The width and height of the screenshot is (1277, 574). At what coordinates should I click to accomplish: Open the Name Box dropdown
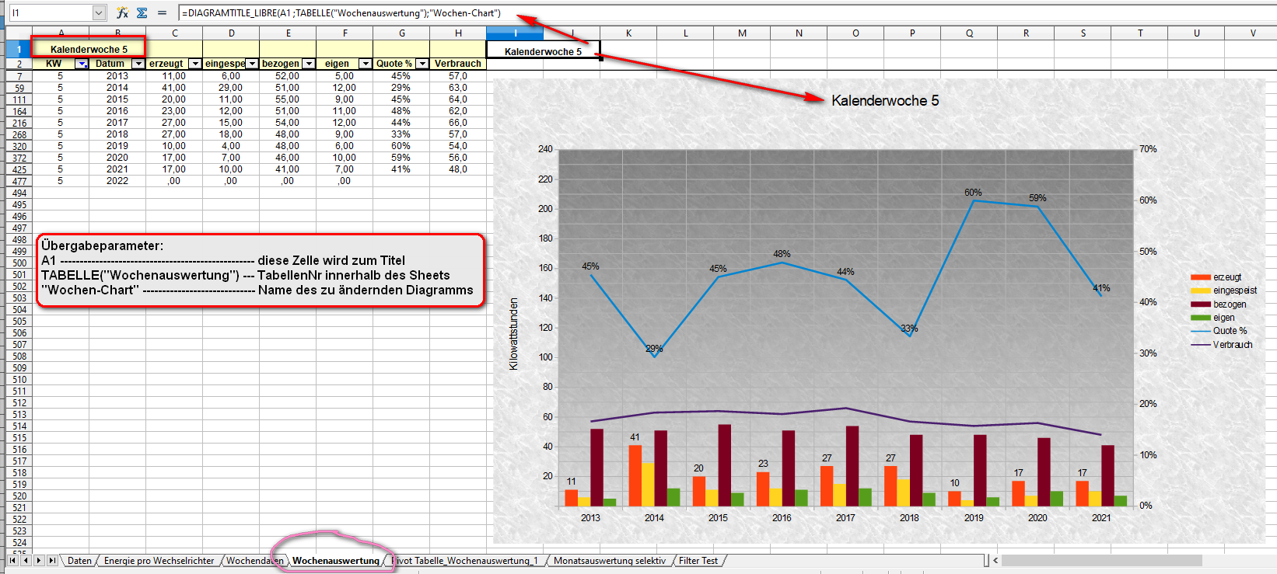click(x=99, y=13)
